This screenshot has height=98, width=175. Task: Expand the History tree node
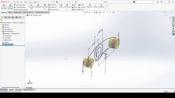(1, 25)
